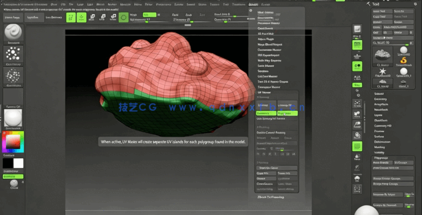Image resolution: width=422 pixels, height=215 pixels.
Task: Collapse the UV Master section header
Action: click(264, 92)
